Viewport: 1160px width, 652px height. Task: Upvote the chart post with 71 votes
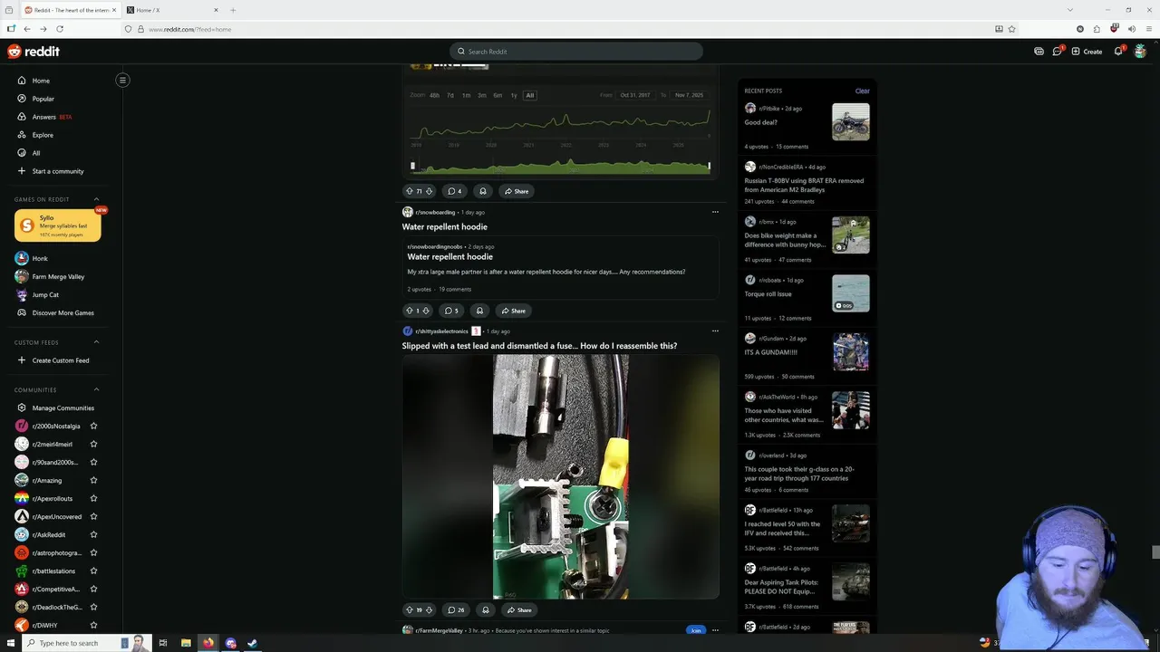coord(410,191)
